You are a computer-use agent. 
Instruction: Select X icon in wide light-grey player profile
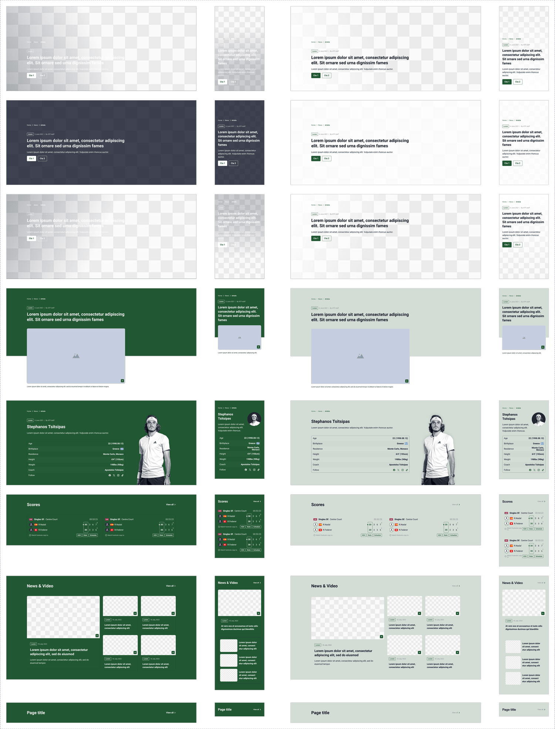[x=398, y=470]
